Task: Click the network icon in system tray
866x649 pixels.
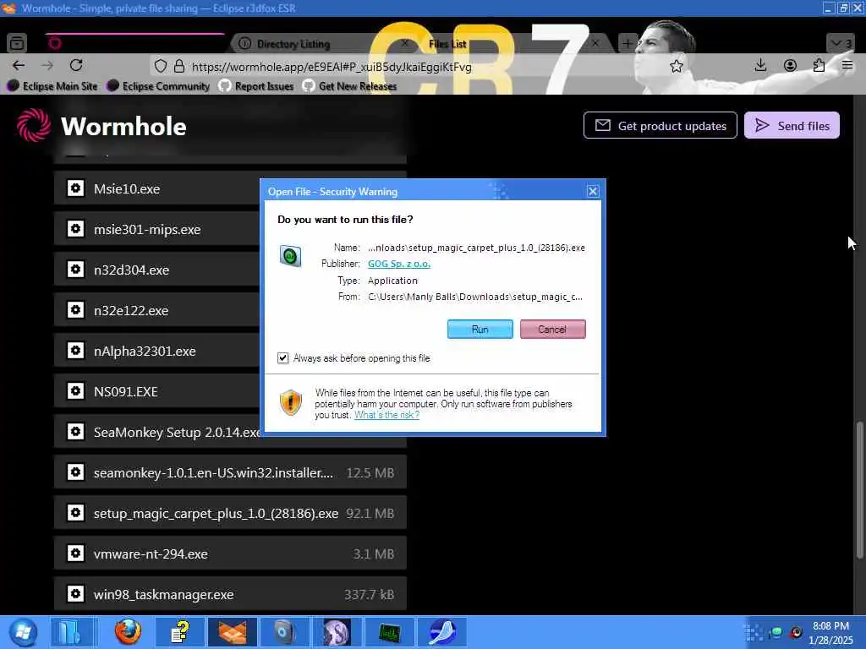Action: click(776, 632)
